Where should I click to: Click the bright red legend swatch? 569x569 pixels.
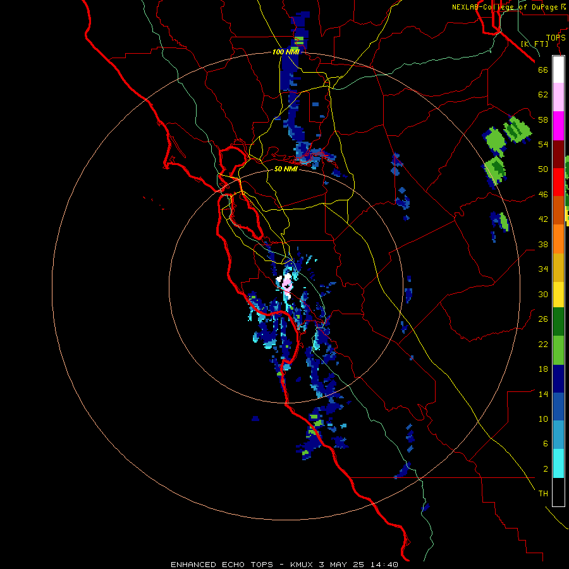558,182
